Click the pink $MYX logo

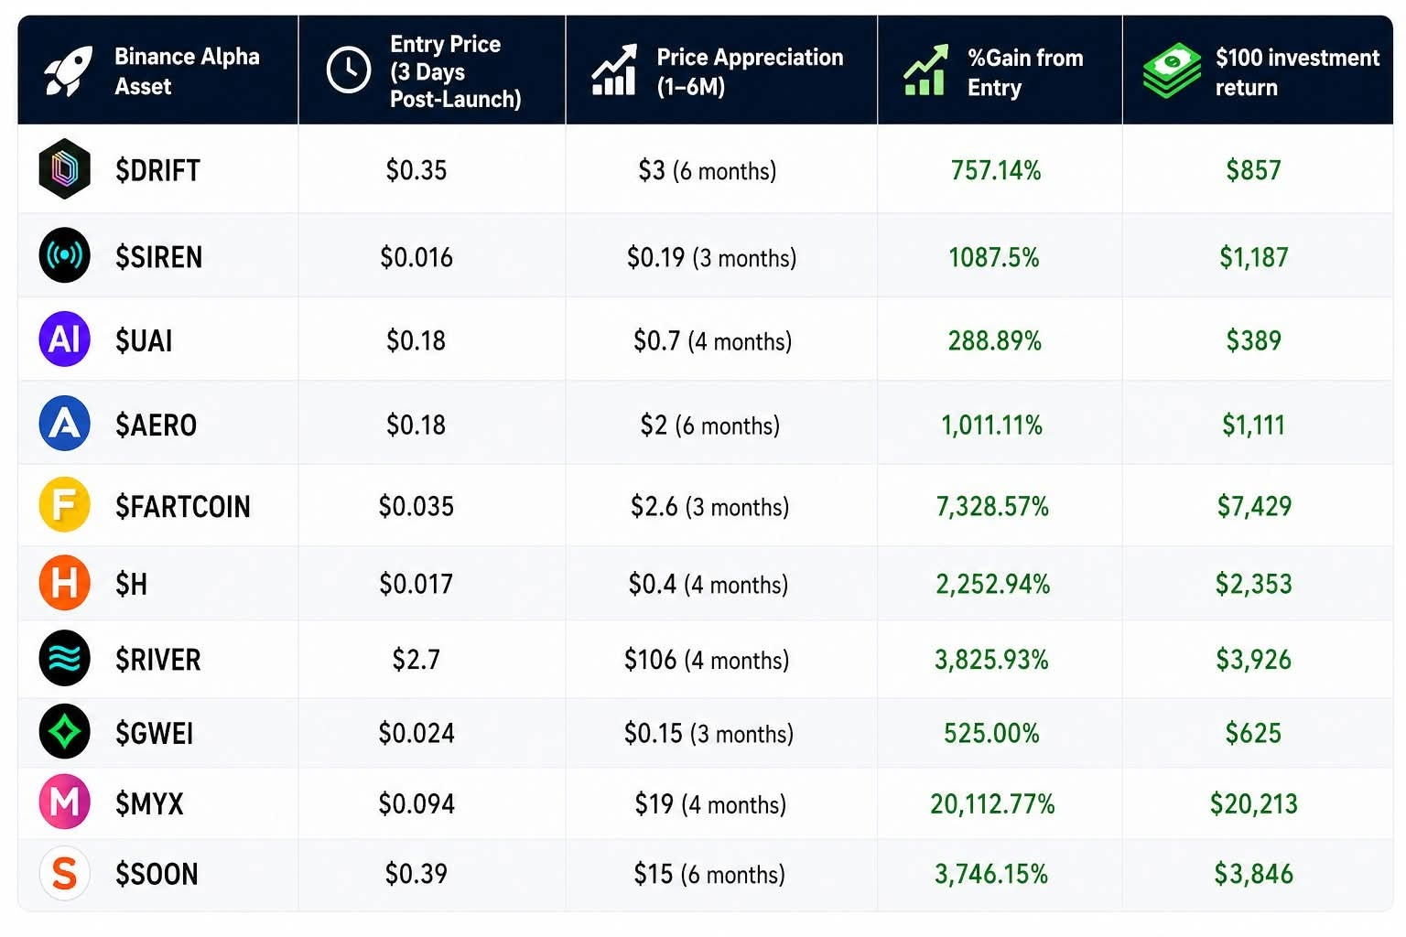pos(64,802)
